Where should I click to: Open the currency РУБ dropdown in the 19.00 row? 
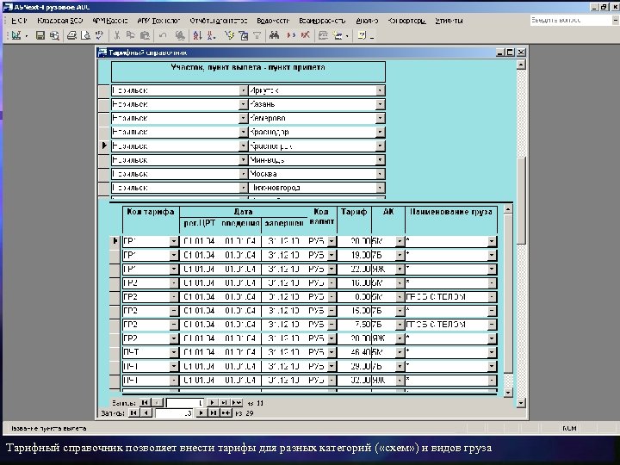pyautogui.click(x=332, y=256)
